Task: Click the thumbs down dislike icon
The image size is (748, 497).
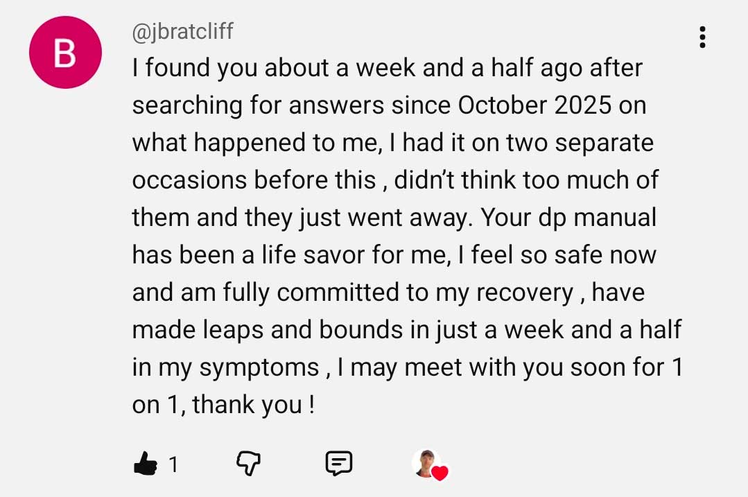Action: coord(250,461)
